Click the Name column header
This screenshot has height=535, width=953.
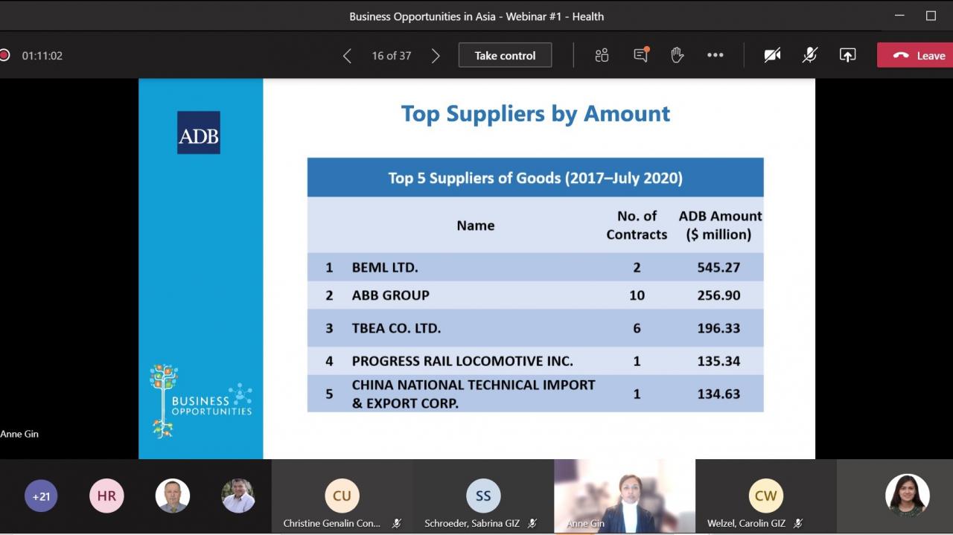476,225
